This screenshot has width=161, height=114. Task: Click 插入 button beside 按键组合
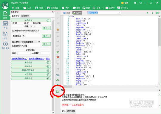46,36
